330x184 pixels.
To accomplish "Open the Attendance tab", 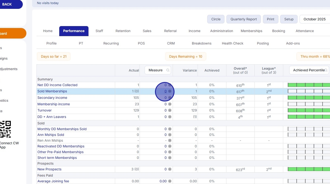I will tap(305, 31).
